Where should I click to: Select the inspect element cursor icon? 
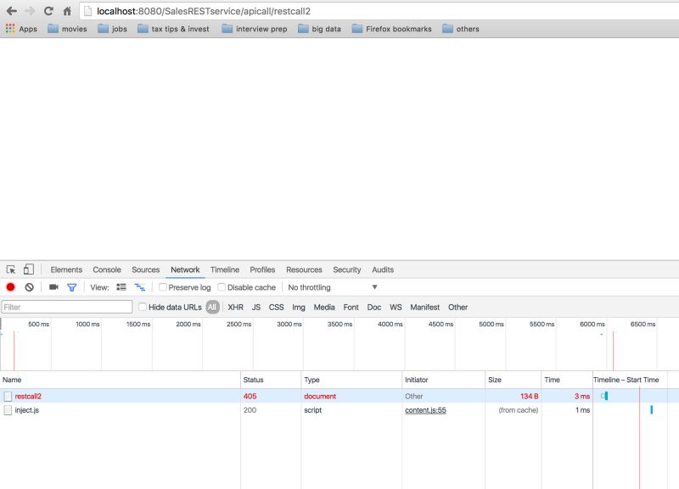coord(12,268)
